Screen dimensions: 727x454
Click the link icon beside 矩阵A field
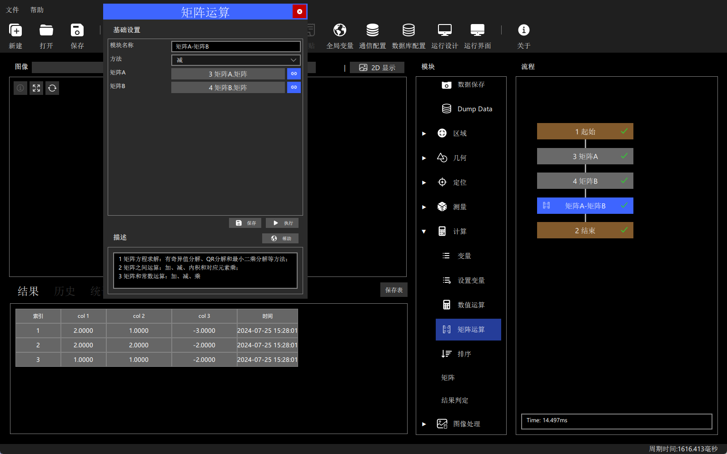coord(294,74)
